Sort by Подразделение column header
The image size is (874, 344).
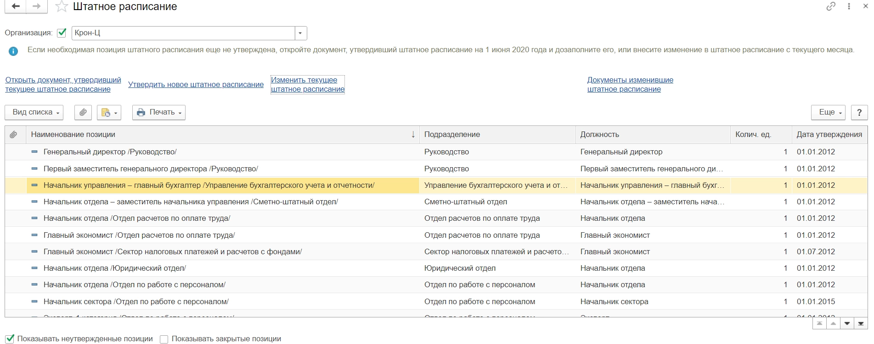pyautogui.click(x=452, y=135)
